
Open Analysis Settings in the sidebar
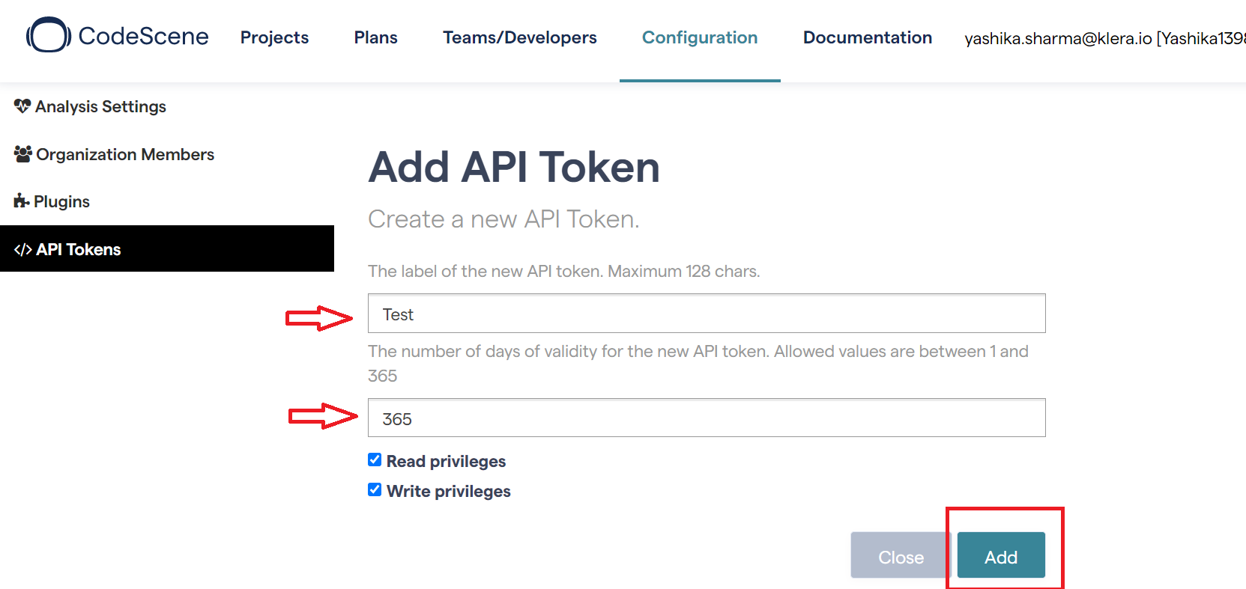[100, 106]
